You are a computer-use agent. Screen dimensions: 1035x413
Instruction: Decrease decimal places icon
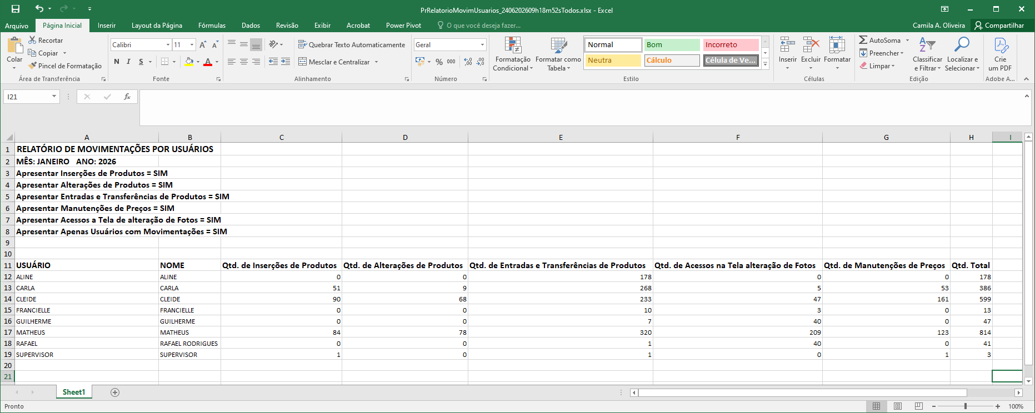tap(481, 62)
